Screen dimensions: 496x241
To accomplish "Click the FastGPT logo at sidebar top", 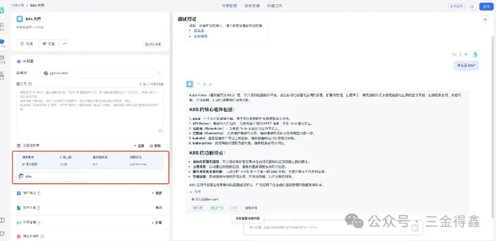I will (x=2, y=10).
